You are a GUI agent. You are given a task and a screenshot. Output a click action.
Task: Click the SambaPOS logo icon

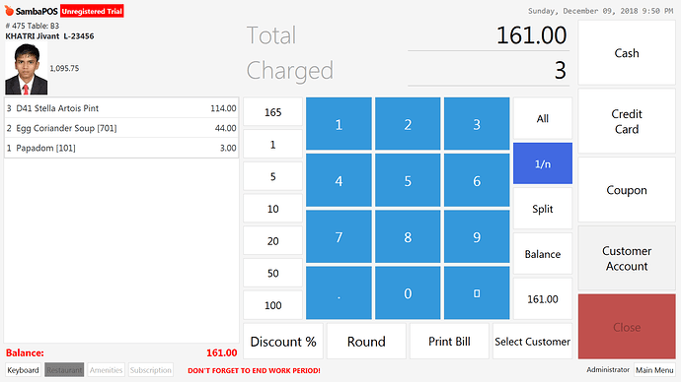coord(9,11)
